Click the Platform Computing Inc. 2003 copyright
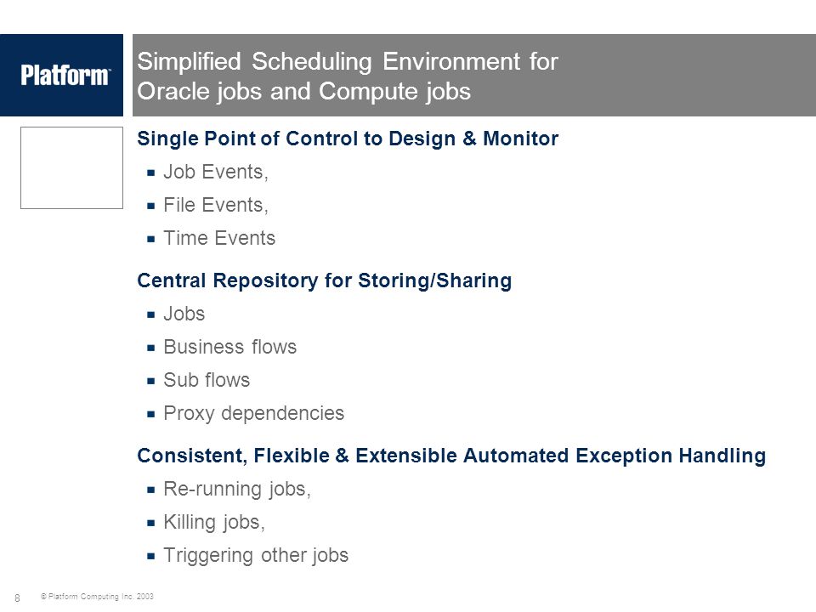 click(97, 597)
